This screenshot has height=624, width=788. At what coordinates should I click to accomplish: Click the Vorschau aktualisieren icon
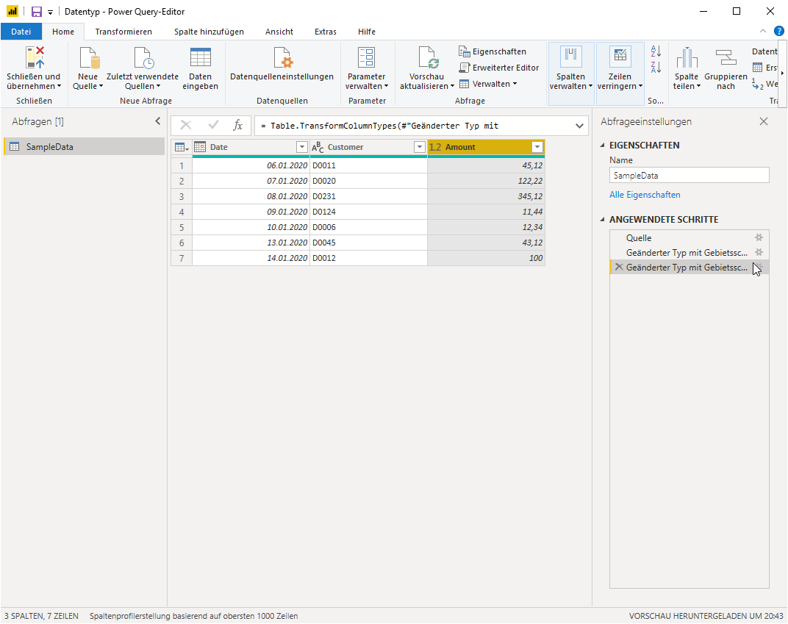(x=428, y=57)
